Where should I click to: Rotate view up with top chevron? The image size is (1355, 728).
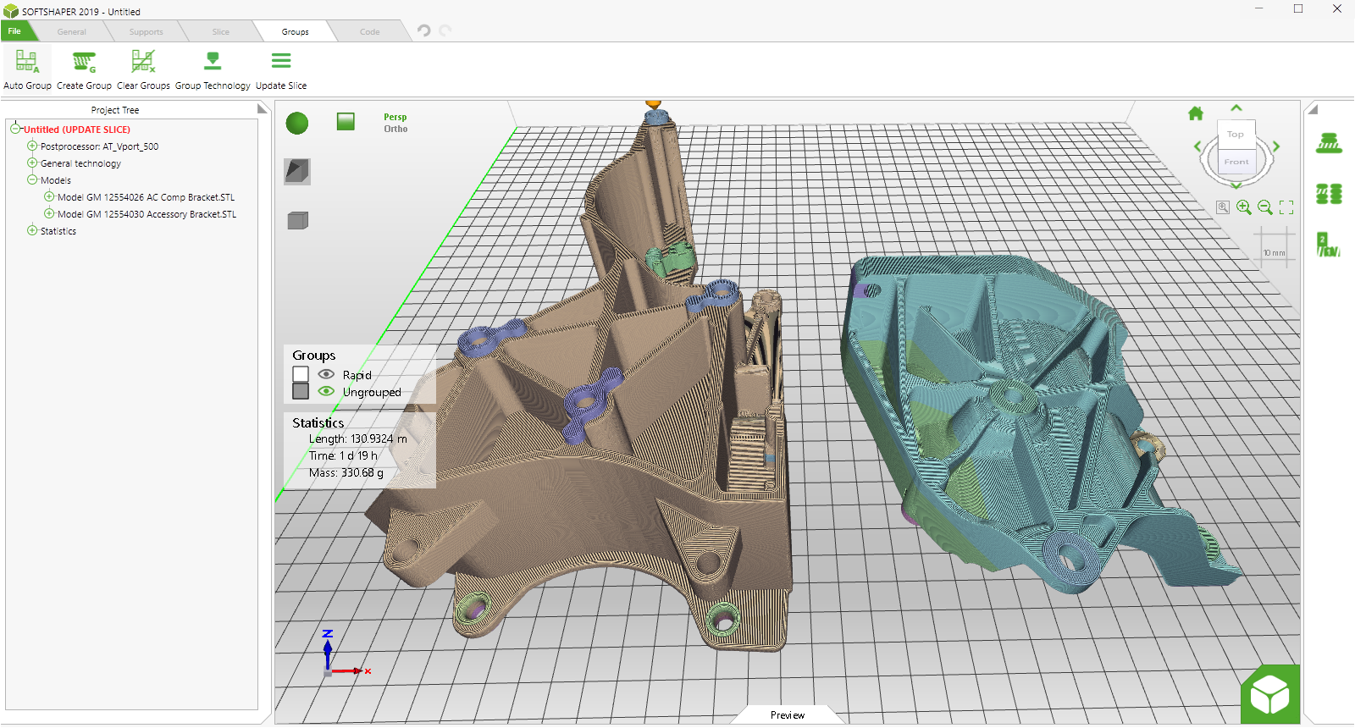point(1236,108)
